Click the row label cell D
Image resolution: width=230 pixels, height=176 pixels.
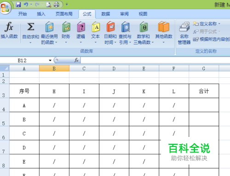pos(24,148)
